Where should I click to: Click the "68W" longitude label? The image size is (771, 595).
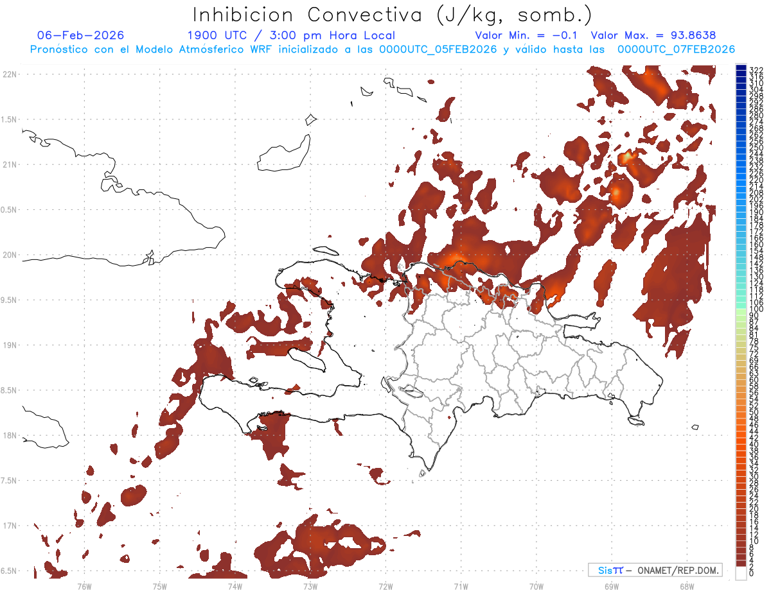(x=686, y=585)
